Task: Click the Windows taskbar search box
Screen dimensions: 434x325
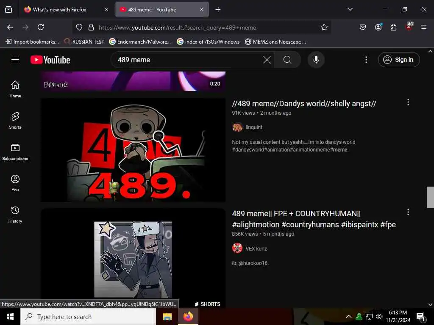Action: (88, 317)
